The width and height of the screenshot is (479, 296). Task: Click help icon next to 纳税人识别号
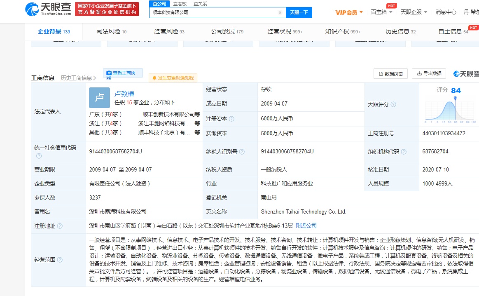coord(242,152)
